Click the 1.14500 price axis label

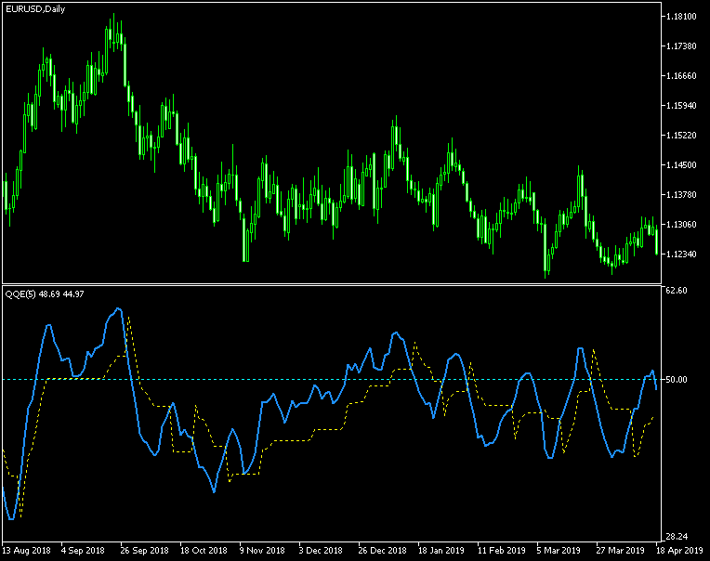(681, 165)
